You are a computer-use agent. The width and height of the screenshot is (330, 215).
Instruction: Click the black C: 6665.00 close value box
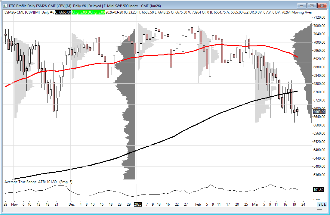coord(63,12)
